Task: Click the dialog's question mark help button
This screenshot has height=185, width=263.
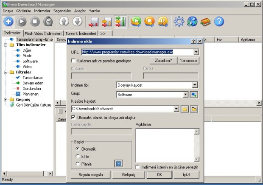Action: pyautogui.click(x=193, y=41)
